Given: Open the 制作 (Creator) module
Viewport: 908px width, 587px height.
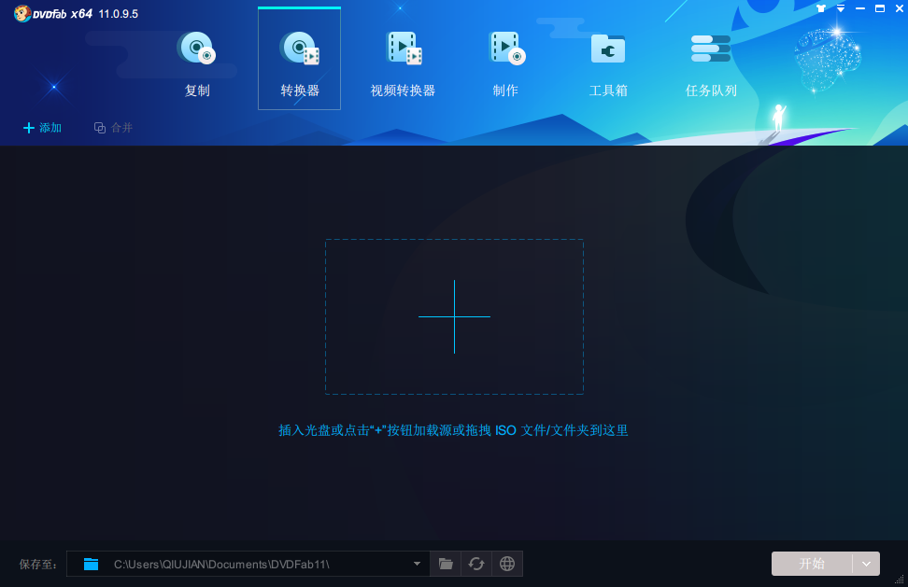Looking at the screenshot, I should (505, 63).
